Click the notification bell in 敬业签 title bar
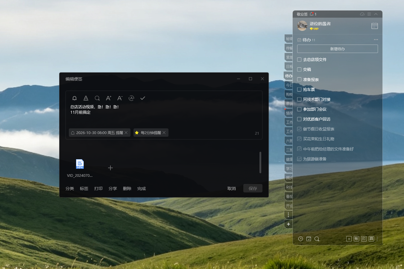Image resolution: width=404 pixels, height=269 pixels. pyautogui.click(x=312, y=14)
